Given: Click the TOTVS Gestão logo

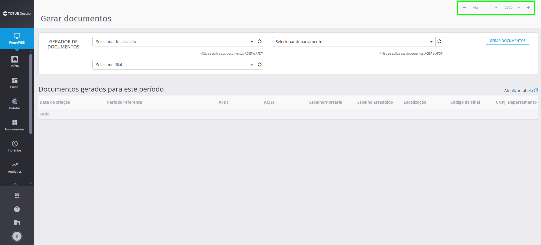Looking at the screenshot, I should point(17,14).
